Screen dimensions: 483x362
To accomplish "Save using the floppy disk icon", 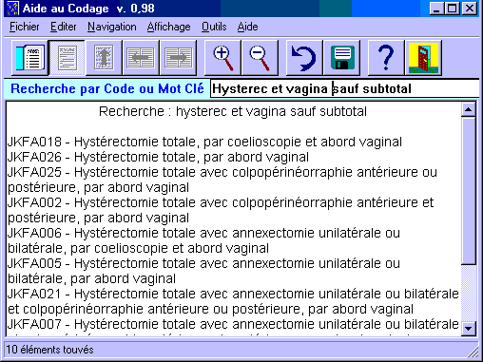I will pos(342,58).
